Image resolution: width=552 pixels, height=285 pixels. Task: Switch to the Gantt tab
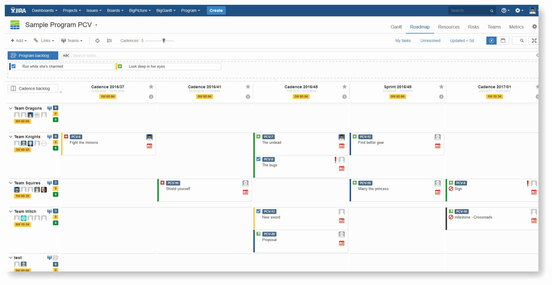[396, 27]
